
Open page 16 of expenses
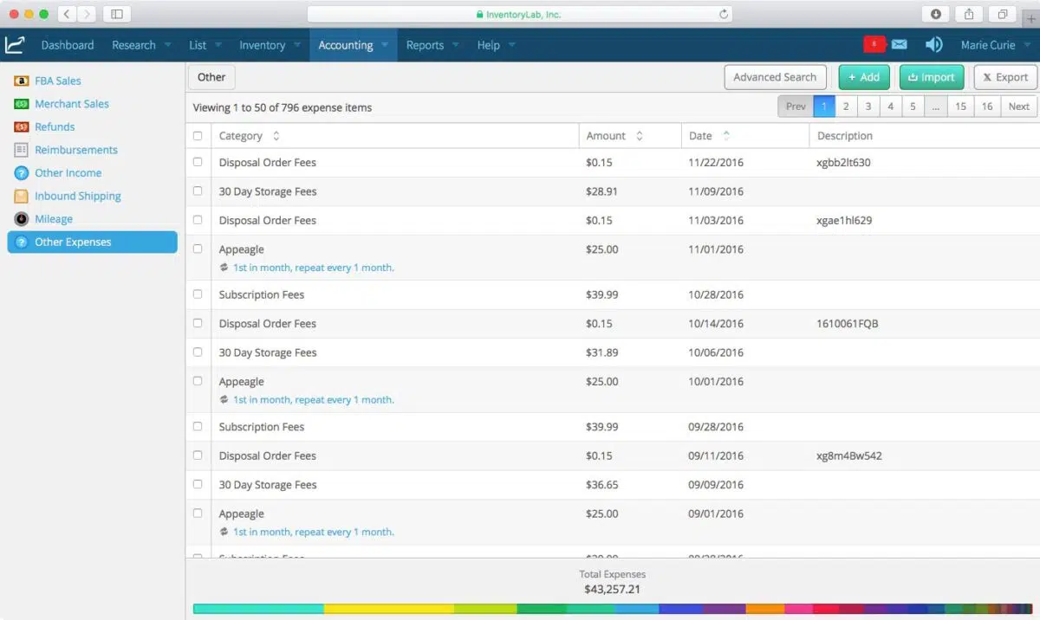point(986,106)
